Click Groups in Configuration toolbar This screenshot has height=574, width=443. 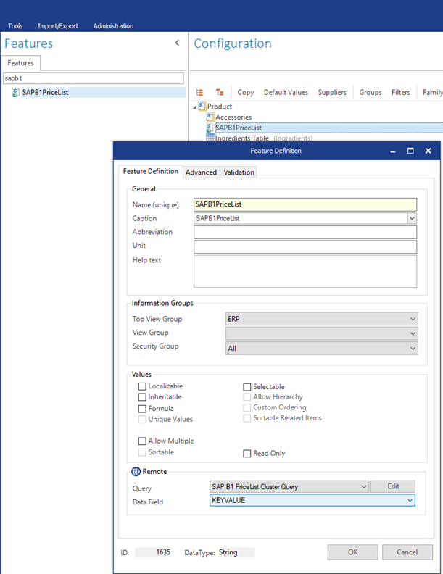coord(370,92)
